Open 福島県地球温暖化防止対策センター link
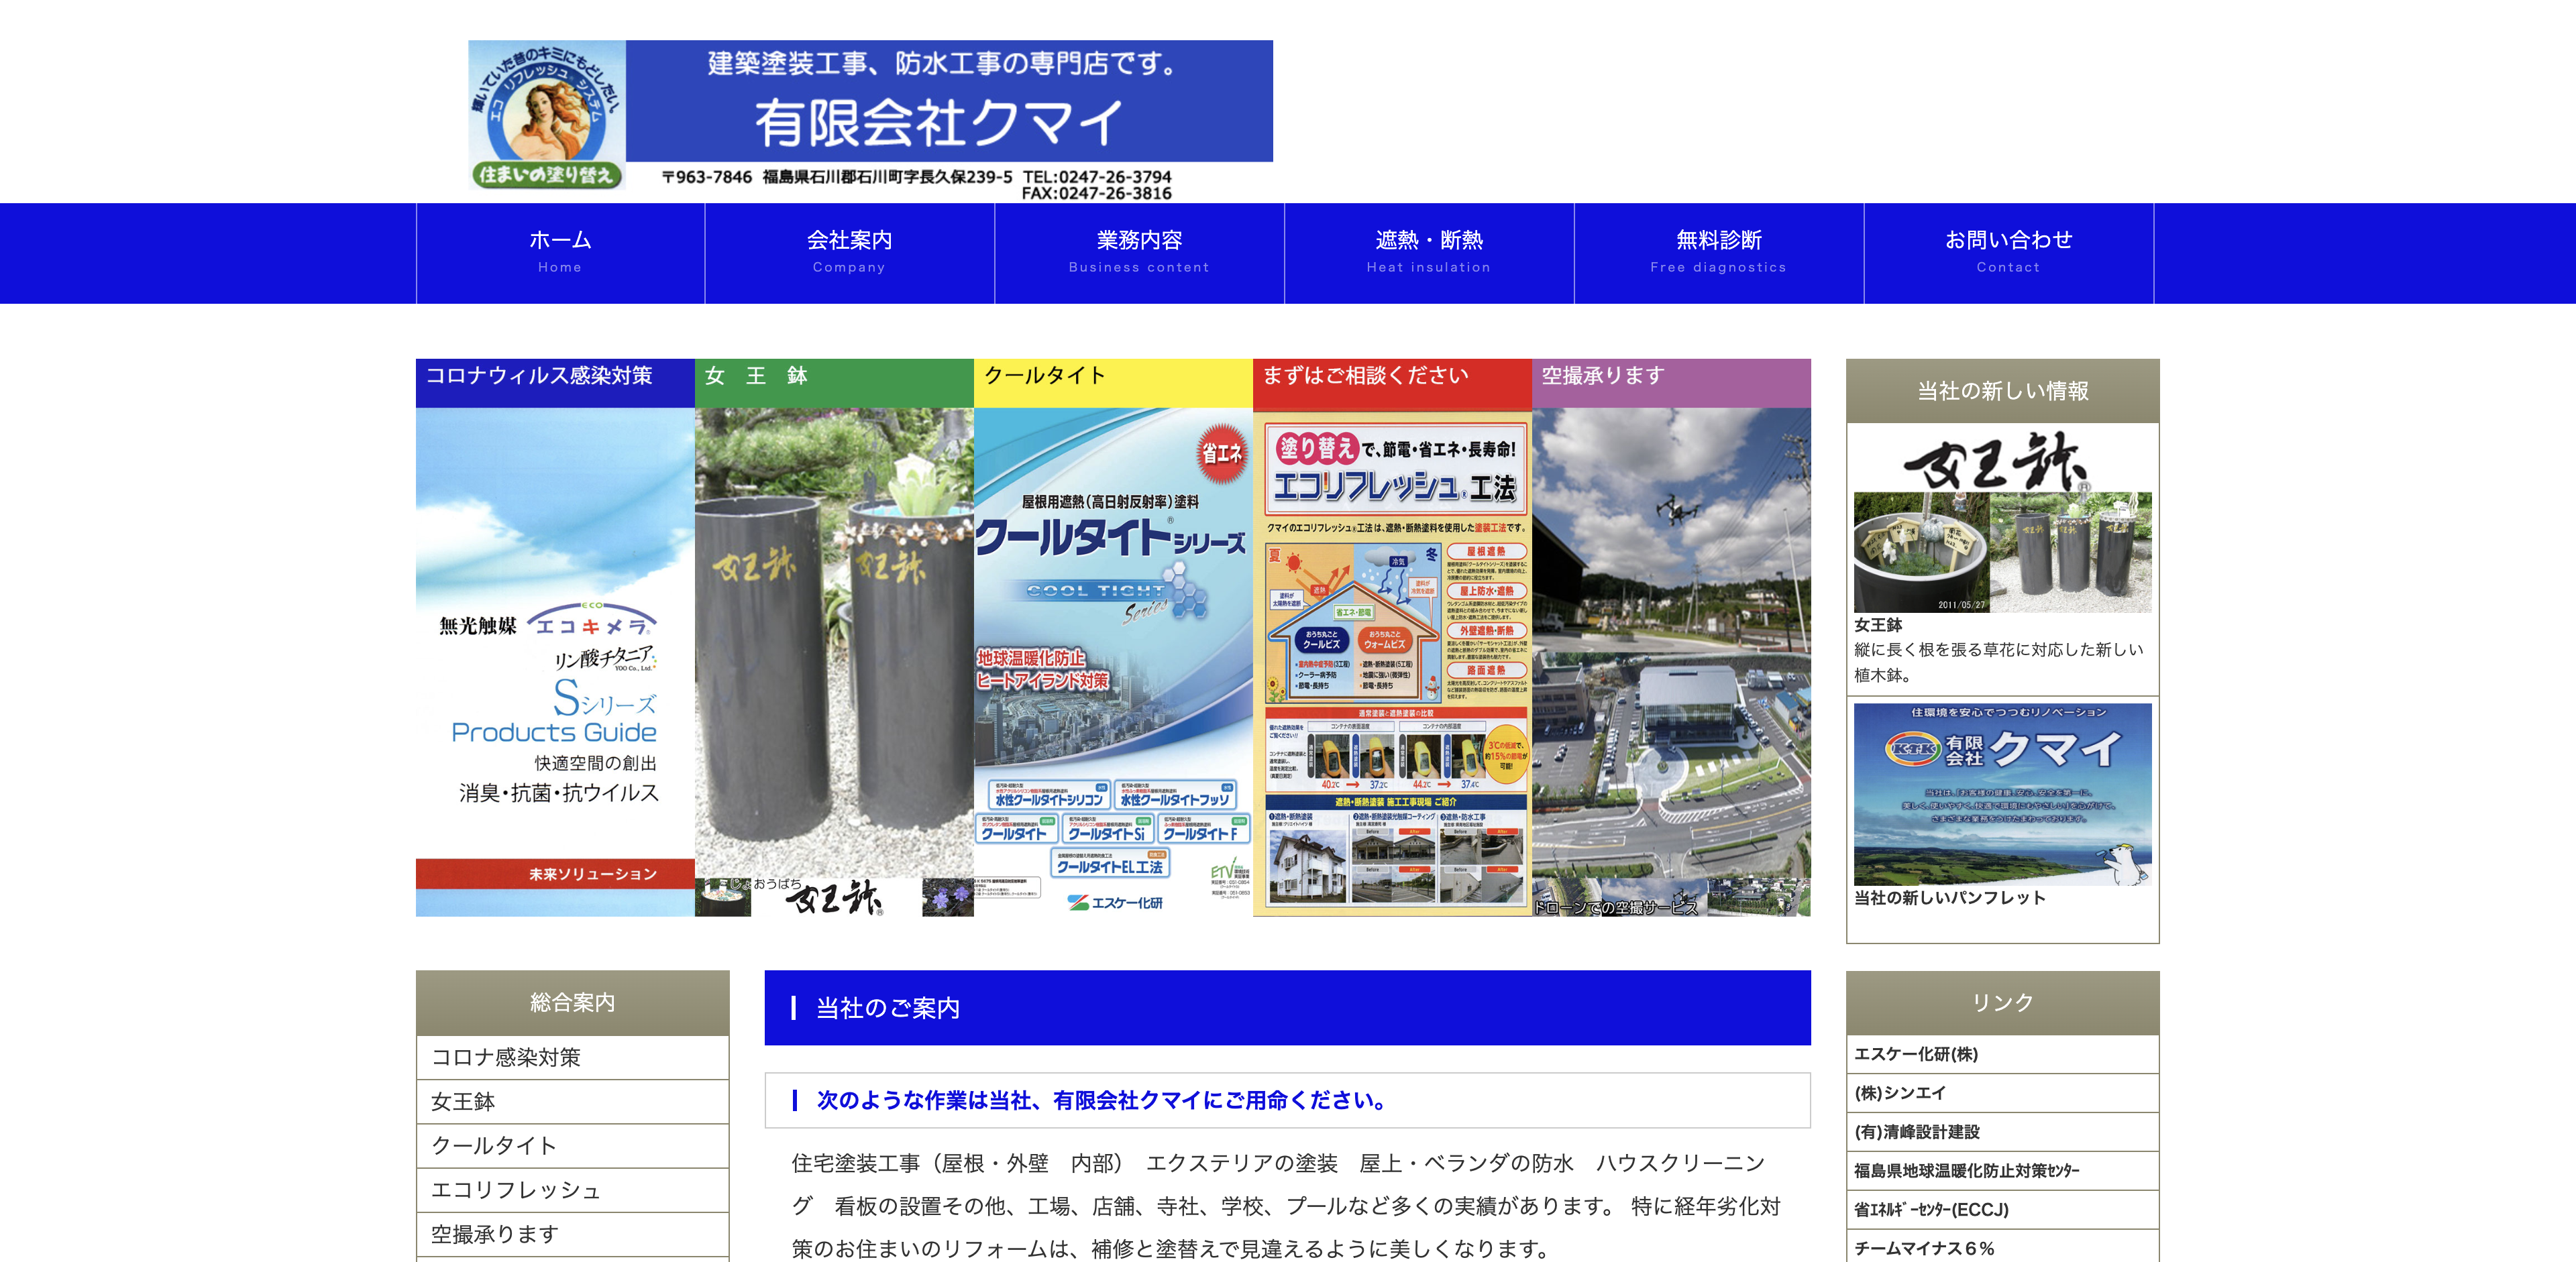 click(x=2002, y=1170)
